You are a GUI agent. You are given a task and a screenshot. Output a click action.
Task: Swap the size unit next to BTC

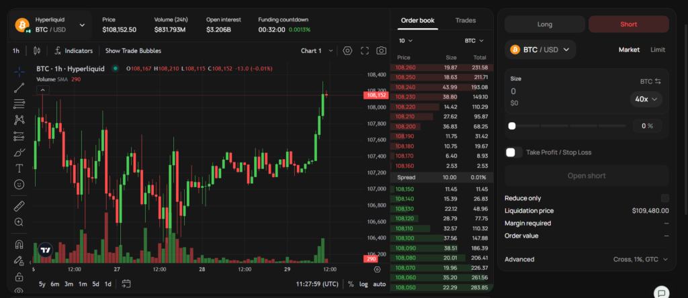click(658, 81)
